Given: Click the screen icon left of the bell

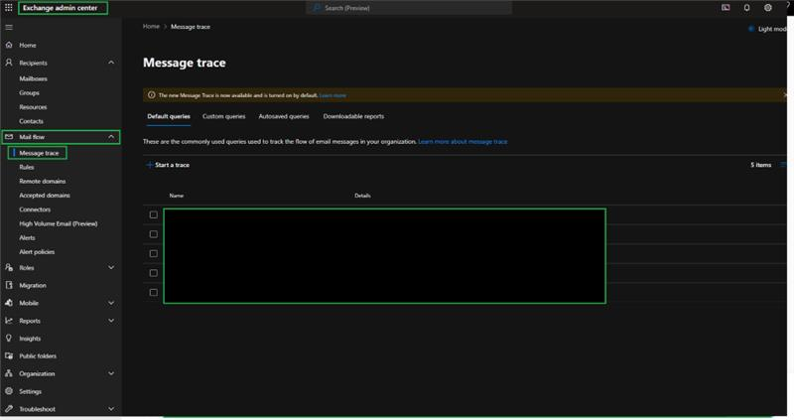Looking at the screenshot, I should pyautogui.click(x=726, y=8).
